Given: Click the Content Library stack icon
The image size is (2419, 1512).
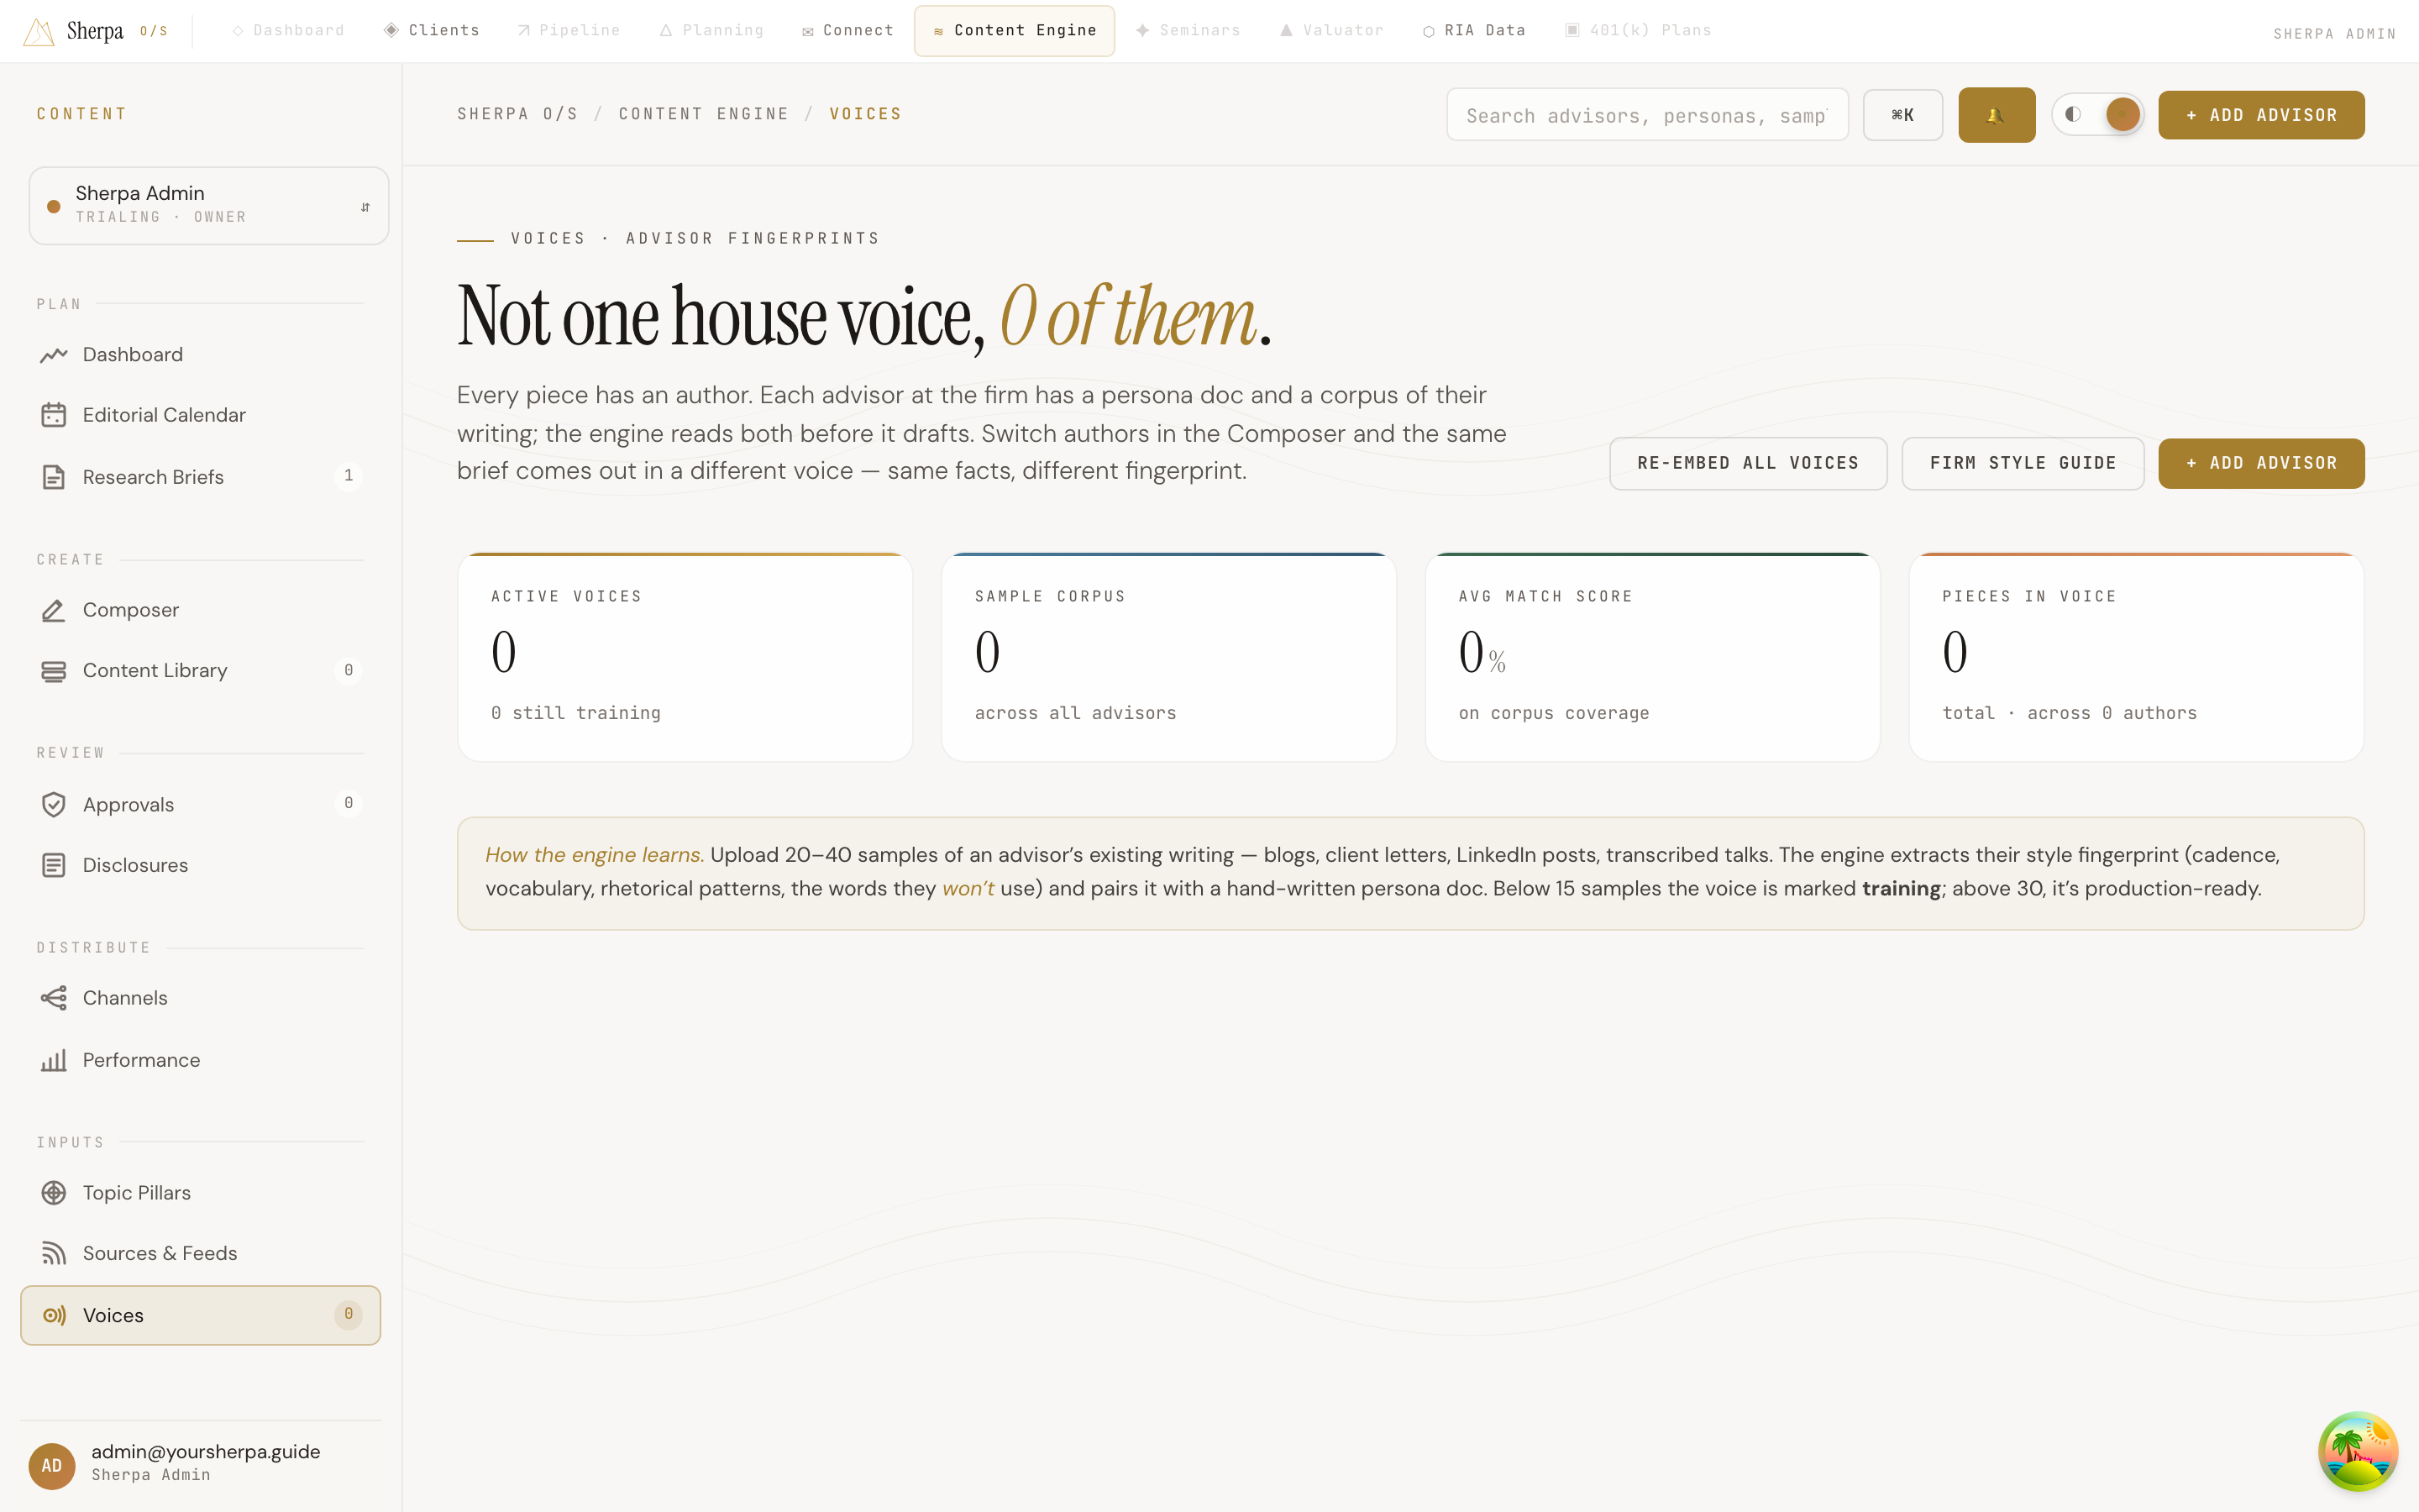Looking at the screenshot, I should 54,671.
